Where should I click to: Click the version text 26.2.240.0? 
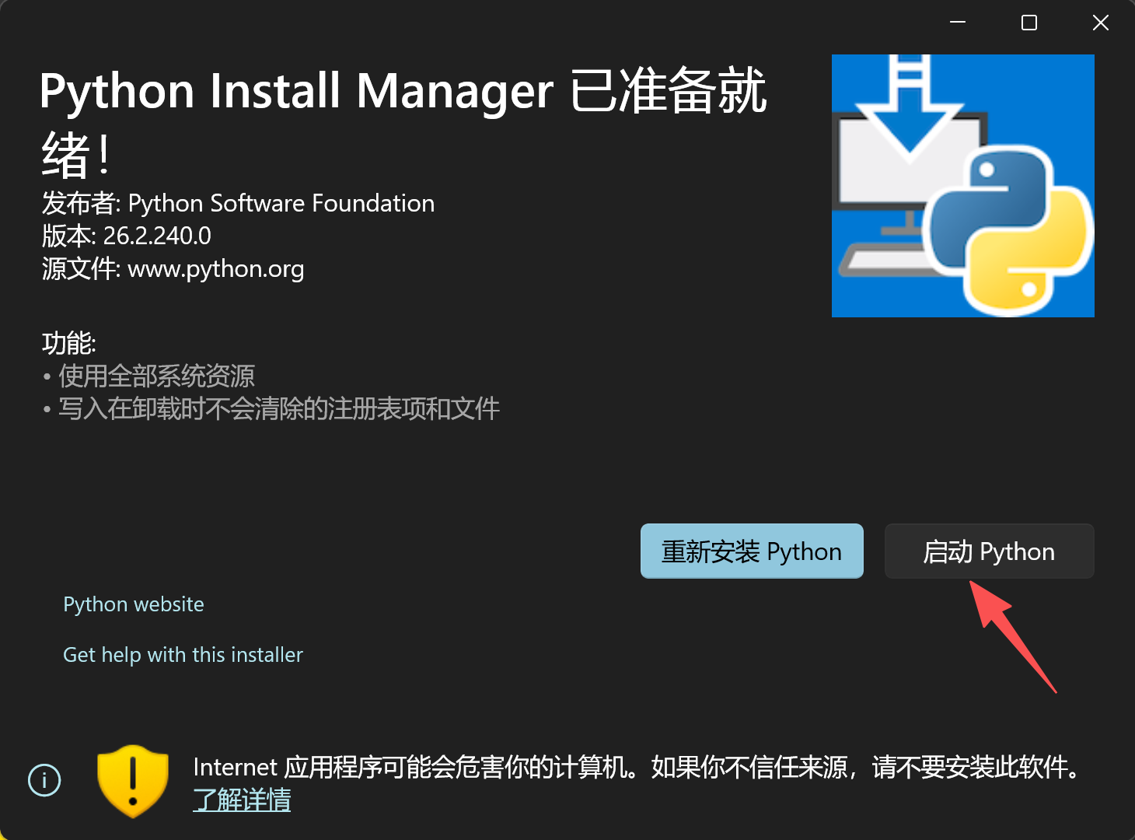(x=157, y=236)
